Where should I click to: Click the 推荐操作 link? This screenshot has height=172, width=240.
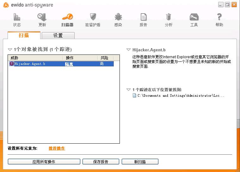pos(57,148)
